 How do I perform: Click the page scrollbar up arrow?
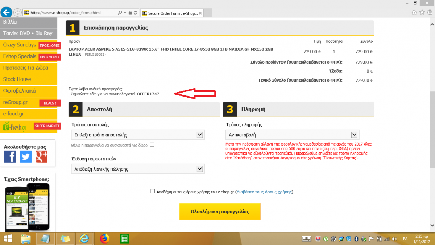(x=432, y=24)
